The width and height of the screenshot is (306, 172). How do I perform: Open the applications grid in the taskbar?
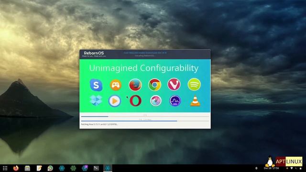[5, 168]
